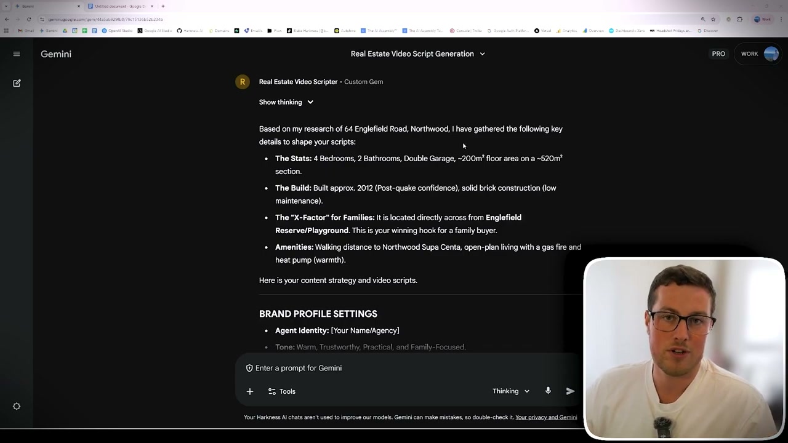Click the plus attach button in prompt box
The height and width of the screenshot is (443, 788).
pos(250,391)
